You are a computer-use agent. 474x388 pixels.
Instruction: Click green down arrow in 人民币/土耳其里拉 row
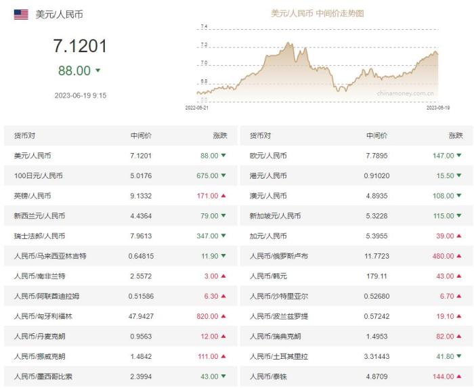click(x=459, y=356)
